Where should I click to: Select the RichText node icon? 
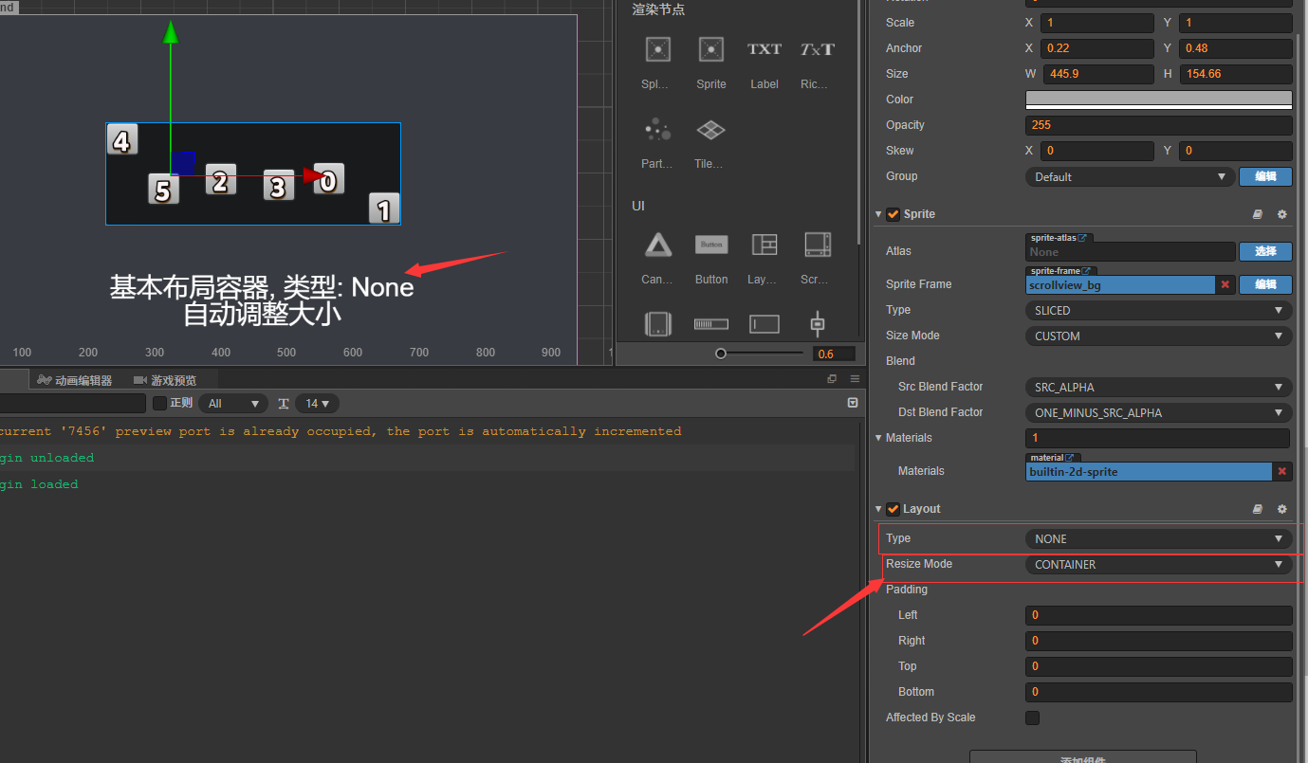coord(817,49)
